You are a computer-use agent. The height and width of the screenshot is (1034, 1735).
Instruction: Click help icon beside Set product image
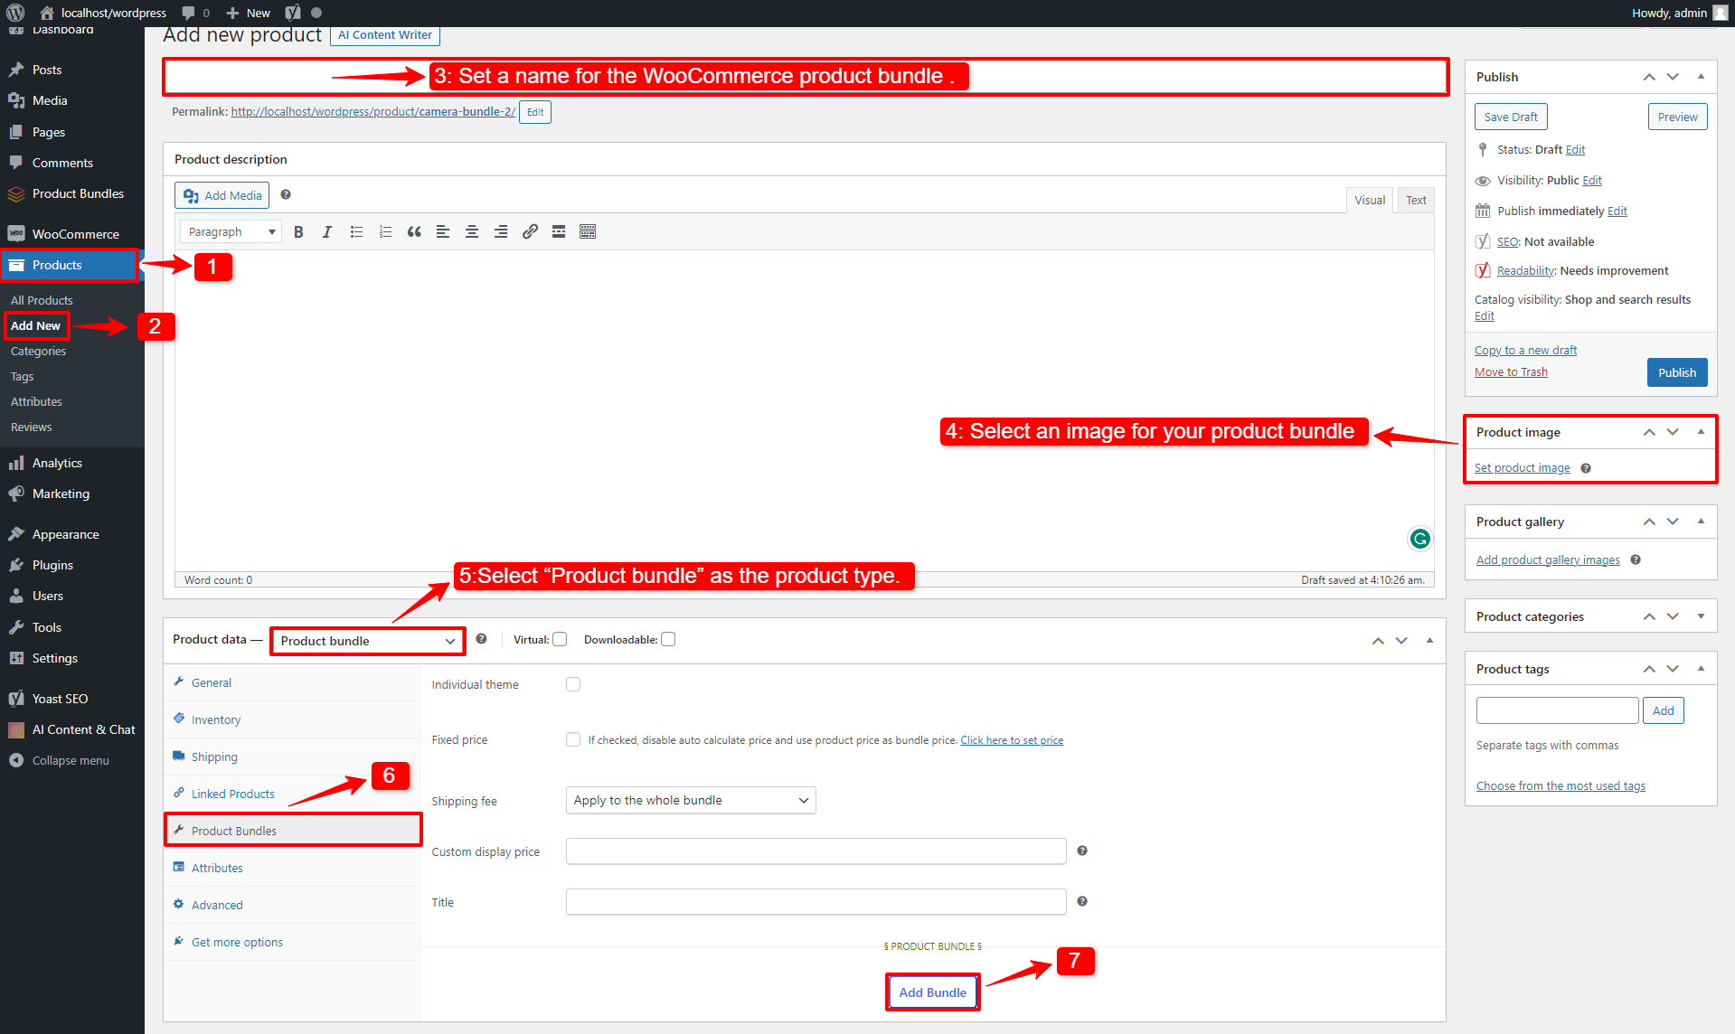coord(1586,468)
